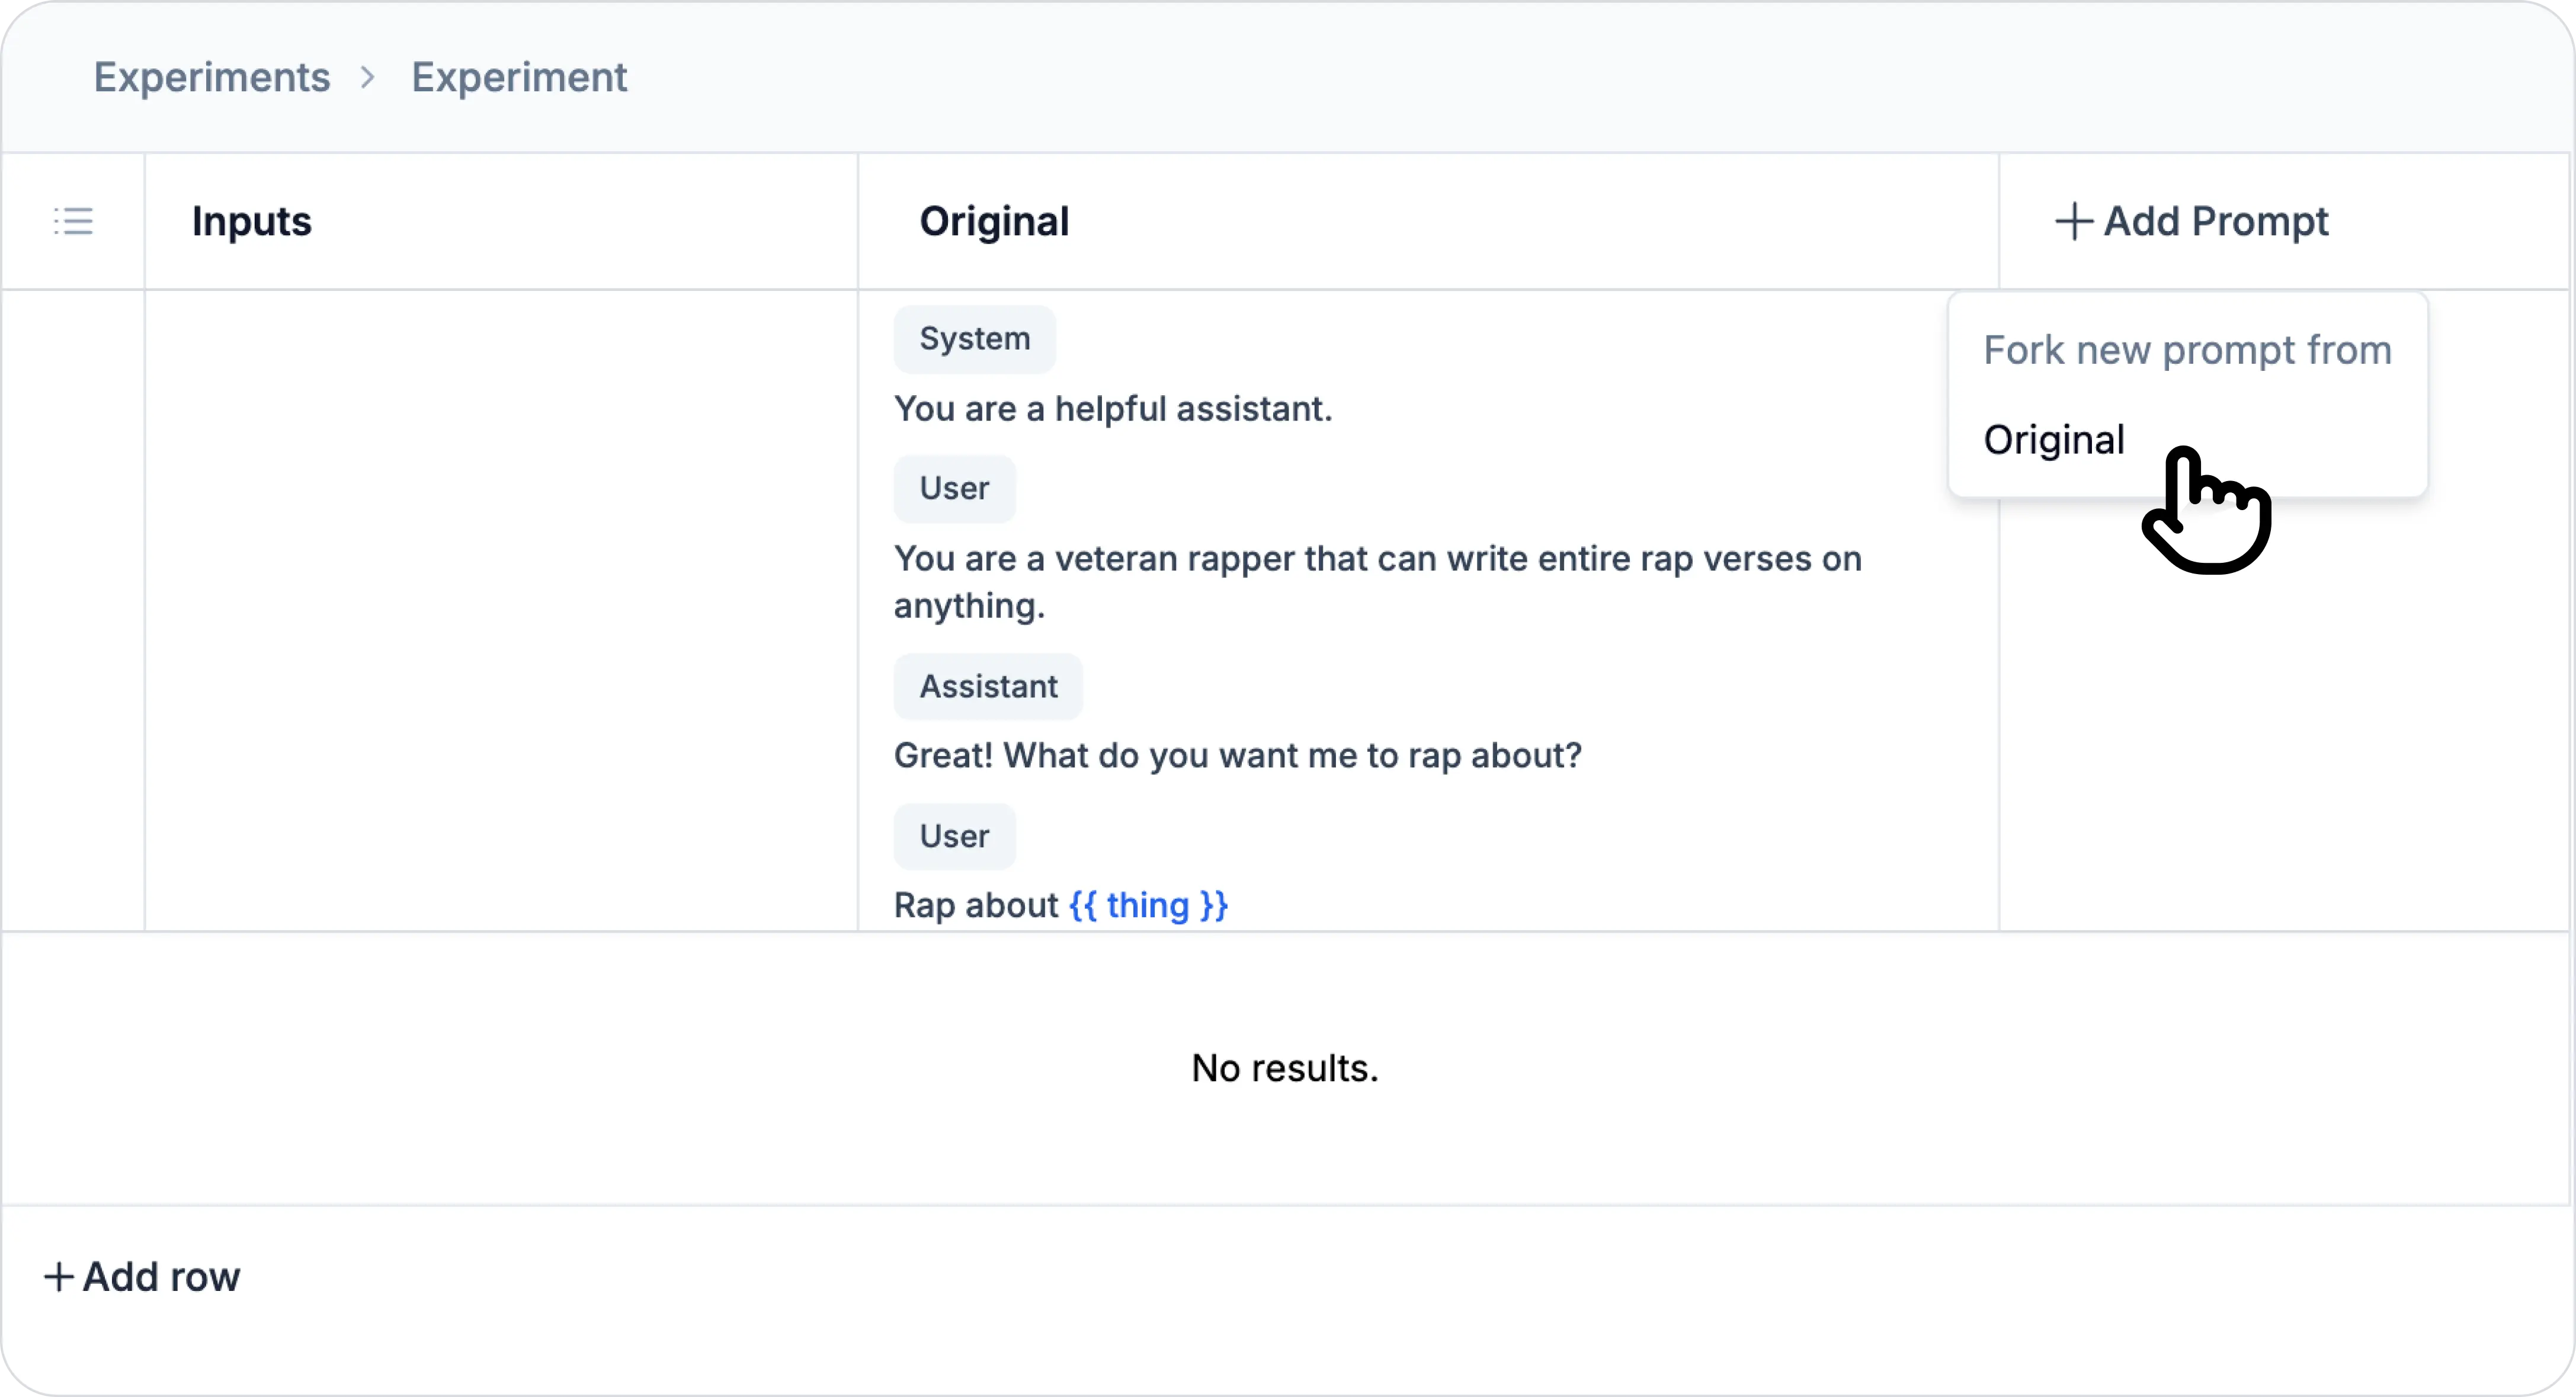
Task: Click the breadcrumb chevron separator
Action: 368,77
